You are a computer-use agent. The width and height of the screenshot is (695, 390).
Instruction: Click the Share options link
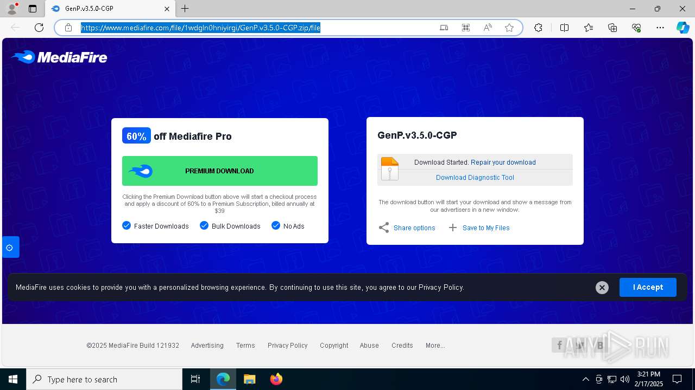[x=414, y=228]
